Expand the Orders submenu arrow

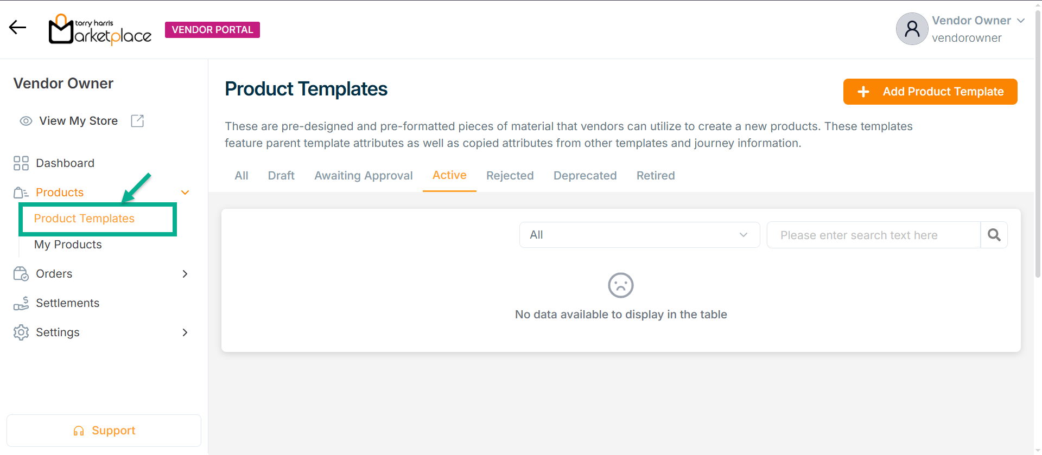coord(185,274)
